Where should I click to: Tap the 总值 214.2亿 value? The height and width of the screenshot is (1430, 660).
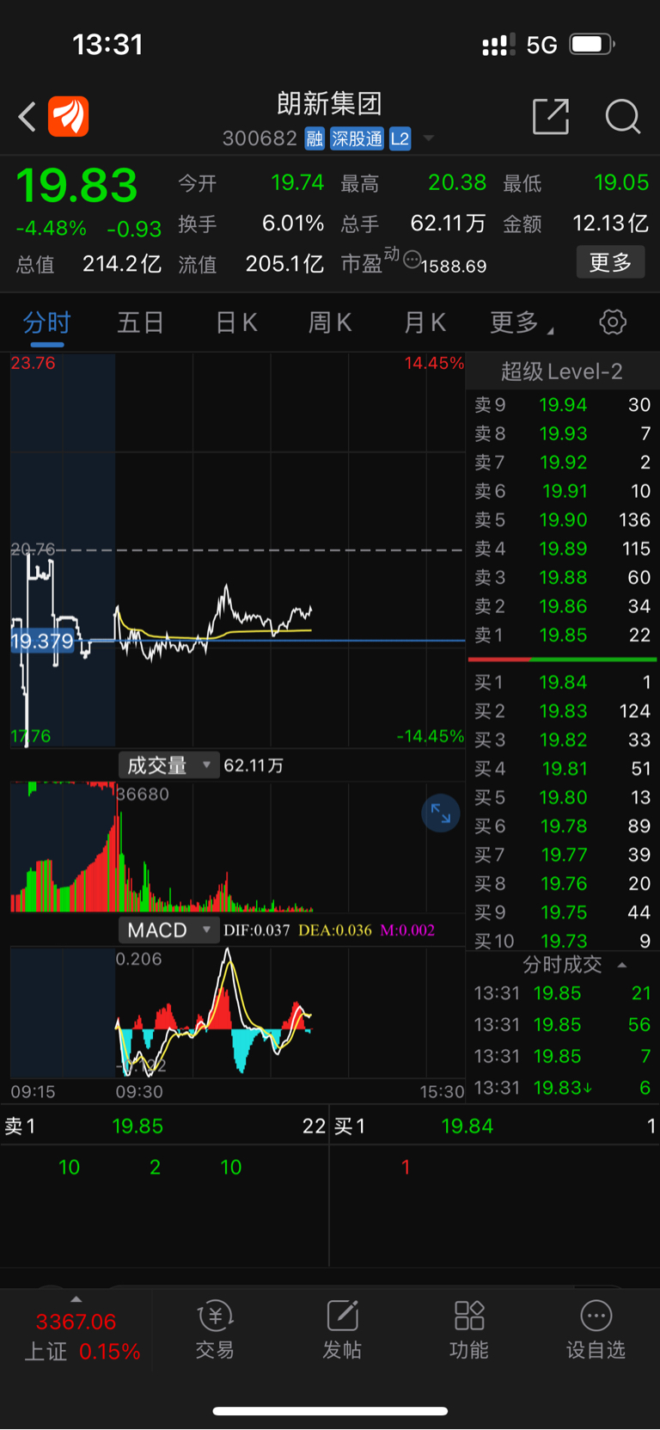click(121, 264)
